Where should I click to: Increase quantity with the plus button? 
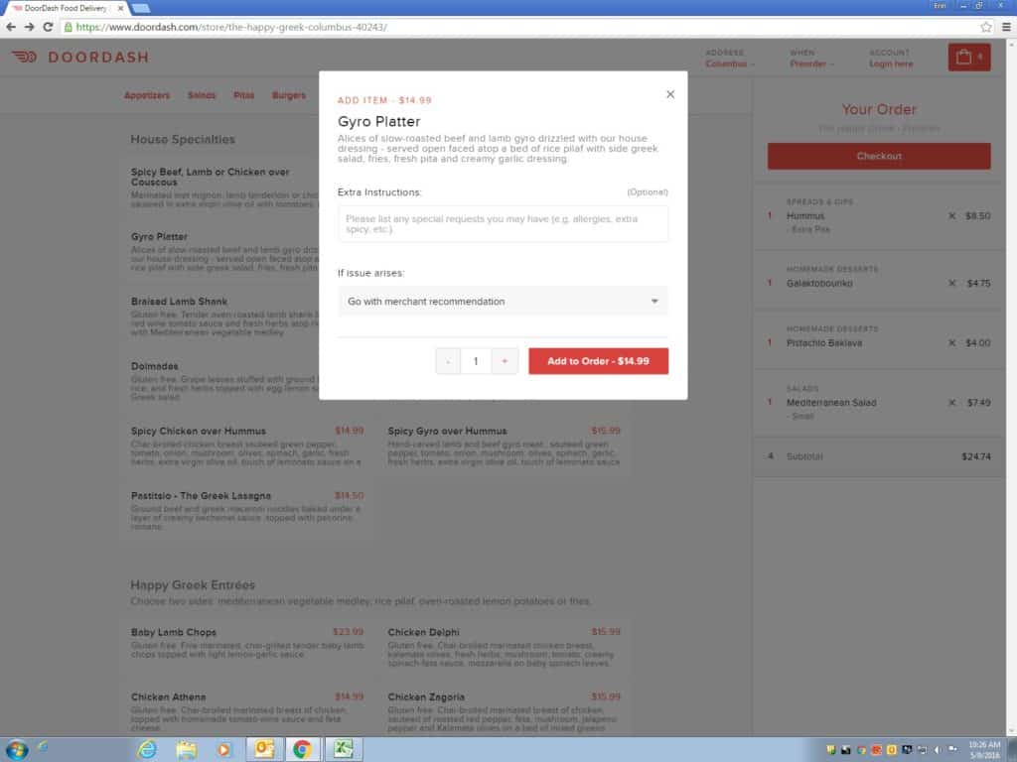[505, 361]
